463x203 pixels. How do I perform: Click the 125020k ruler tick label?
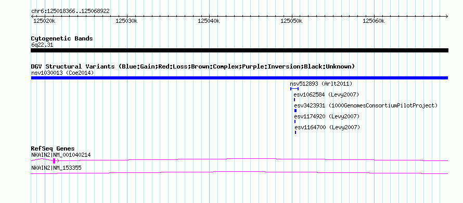[44, 21]
